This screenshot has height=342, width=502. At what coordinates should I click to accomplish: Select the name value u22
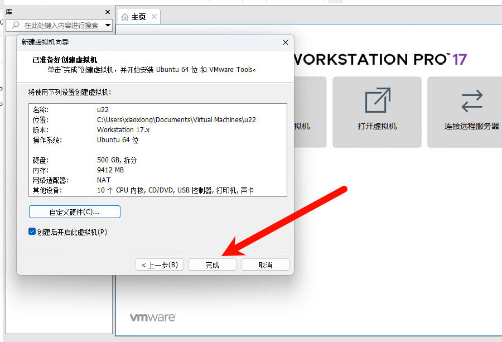pyautogui.click(x=103, y=110)
